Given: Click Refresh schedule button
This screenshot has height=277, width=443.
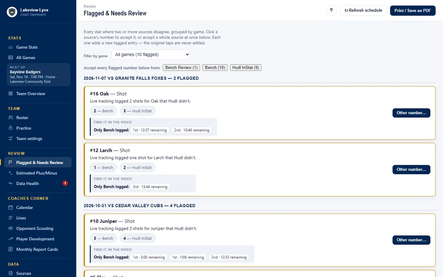Looking at the screenshot, I should point(363,10).
